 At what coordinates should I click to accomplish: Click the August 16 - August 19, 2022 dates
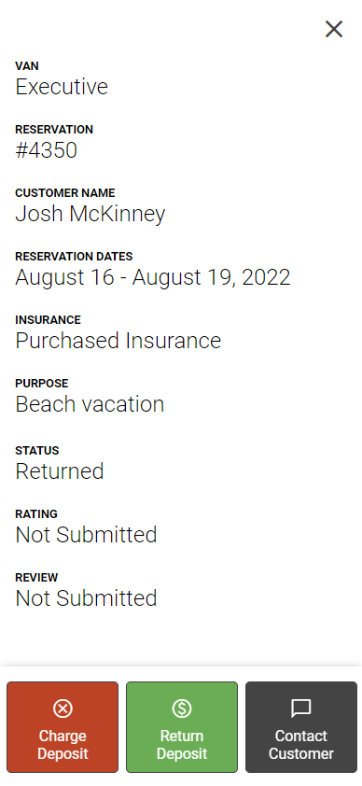point(153,277)
